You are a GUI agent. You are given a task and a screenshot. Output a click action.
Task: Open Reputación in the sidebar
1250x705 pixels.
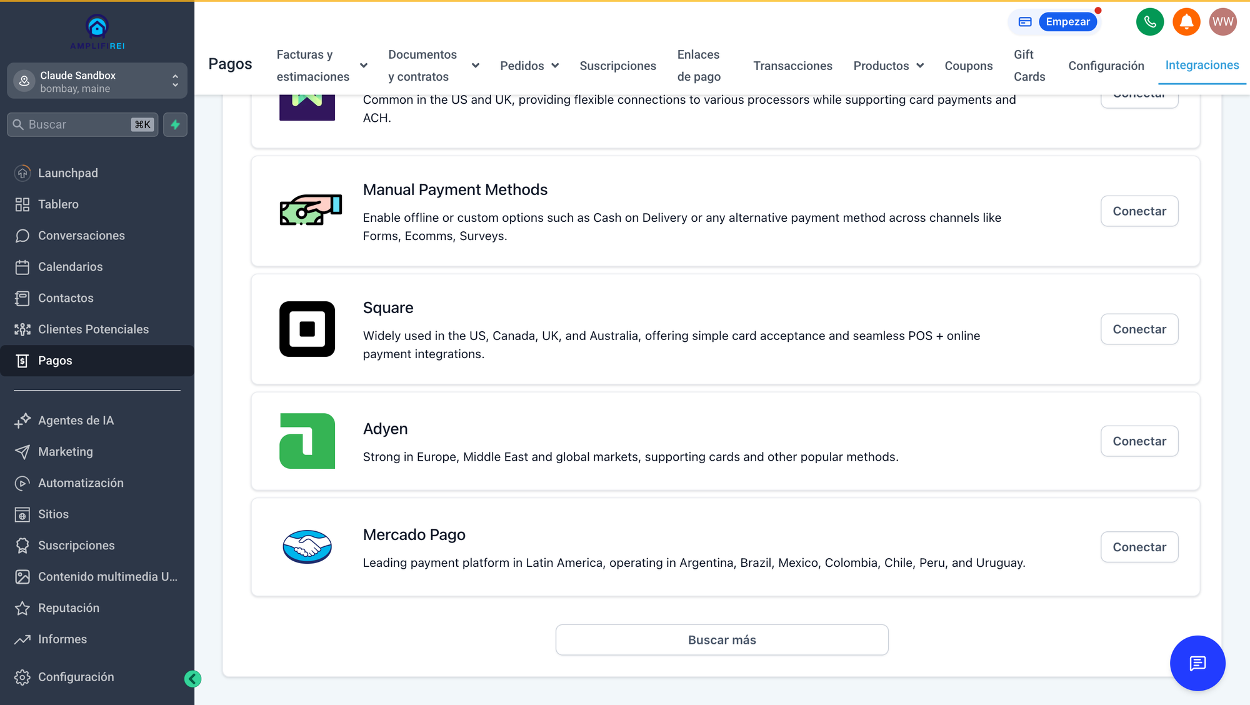pyautogui.click(x=68, y=608)
